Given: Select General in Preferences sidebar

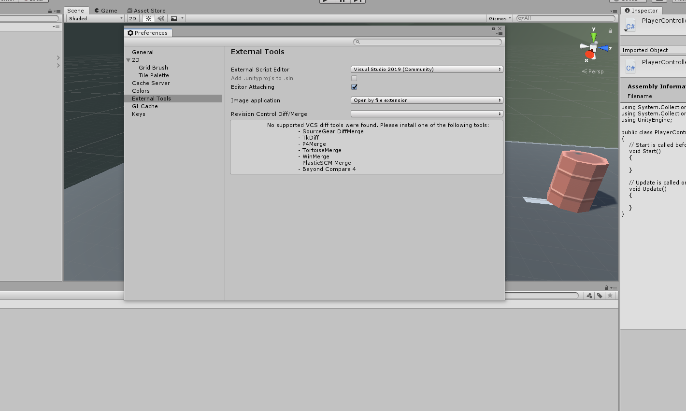Looking at the screenshot, I should tap(143, 52).
